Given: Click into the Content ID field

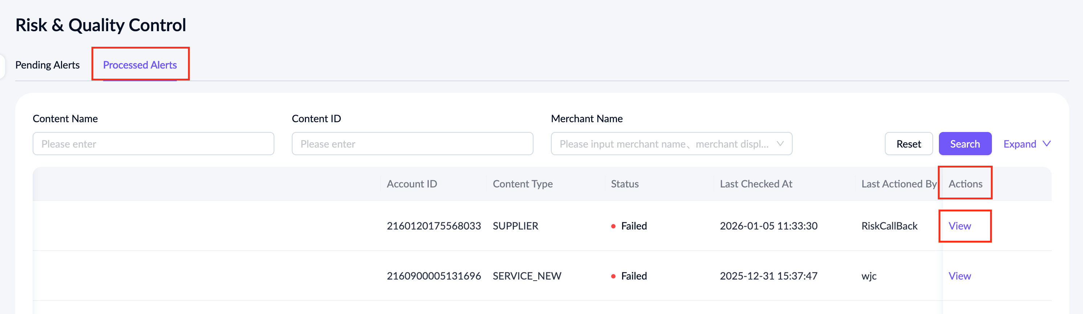Looking at the screenshot, I should pyautogui.click(x=412, y=144).
